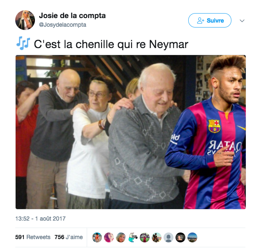Expand the tweet options chevron
Viewport: 261px width, 251px height.
(242, 21)
